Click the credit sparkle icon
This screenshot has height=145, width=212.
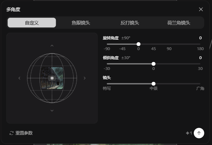[x=187, y=133]
